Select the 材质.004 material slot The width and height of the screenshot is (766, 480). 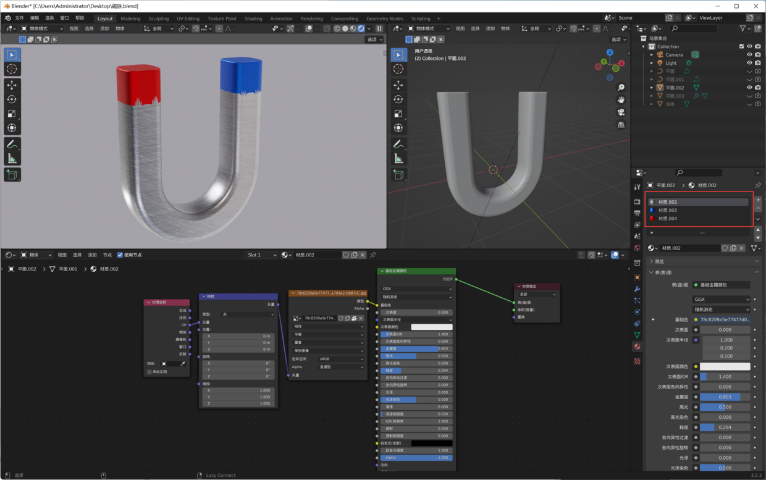click(x=699, y=218)
